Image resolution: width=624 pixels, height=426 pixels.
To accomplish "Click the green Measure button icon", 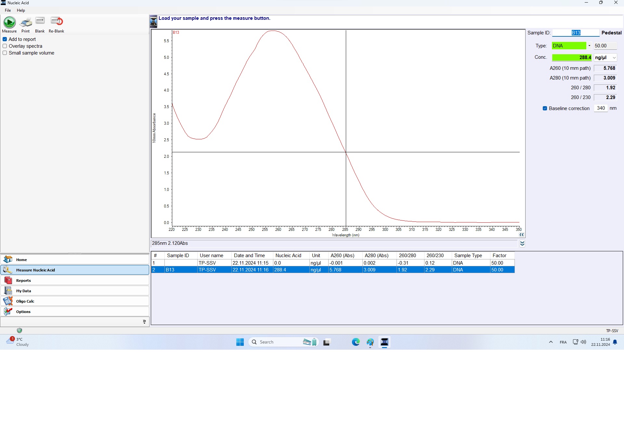I will 9,22.
